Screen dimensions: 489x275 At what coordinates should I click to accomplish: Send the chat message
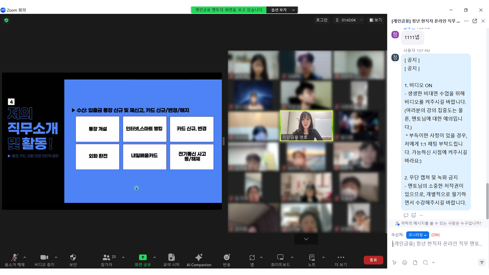(482, 262)
